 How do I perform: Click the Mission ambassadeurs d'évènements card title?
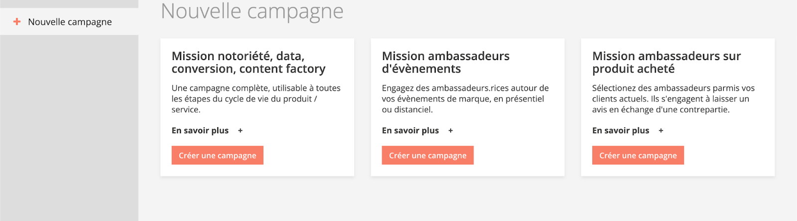pyautogui.click(x=445, y=63)
